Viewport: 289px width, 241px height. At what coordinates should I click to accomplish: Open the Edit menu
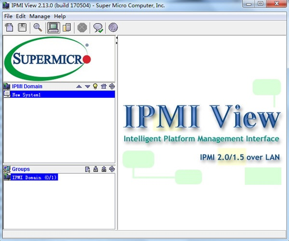(21, 16)
